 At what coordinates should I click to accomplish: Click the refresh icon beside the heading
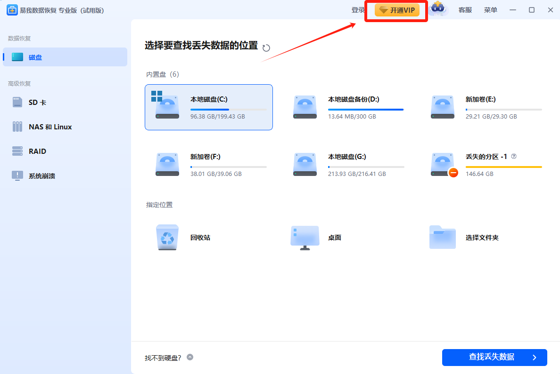[x=266, y=48]
